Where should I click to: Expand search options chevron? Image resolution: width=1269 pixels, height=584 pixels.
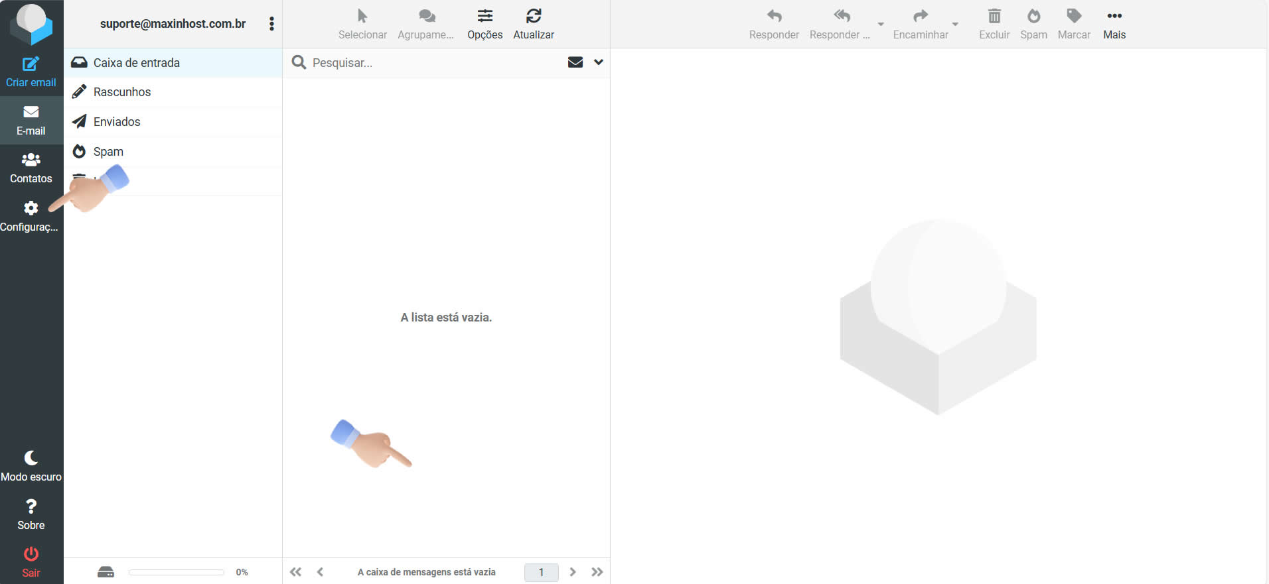[x=599, y=62]
